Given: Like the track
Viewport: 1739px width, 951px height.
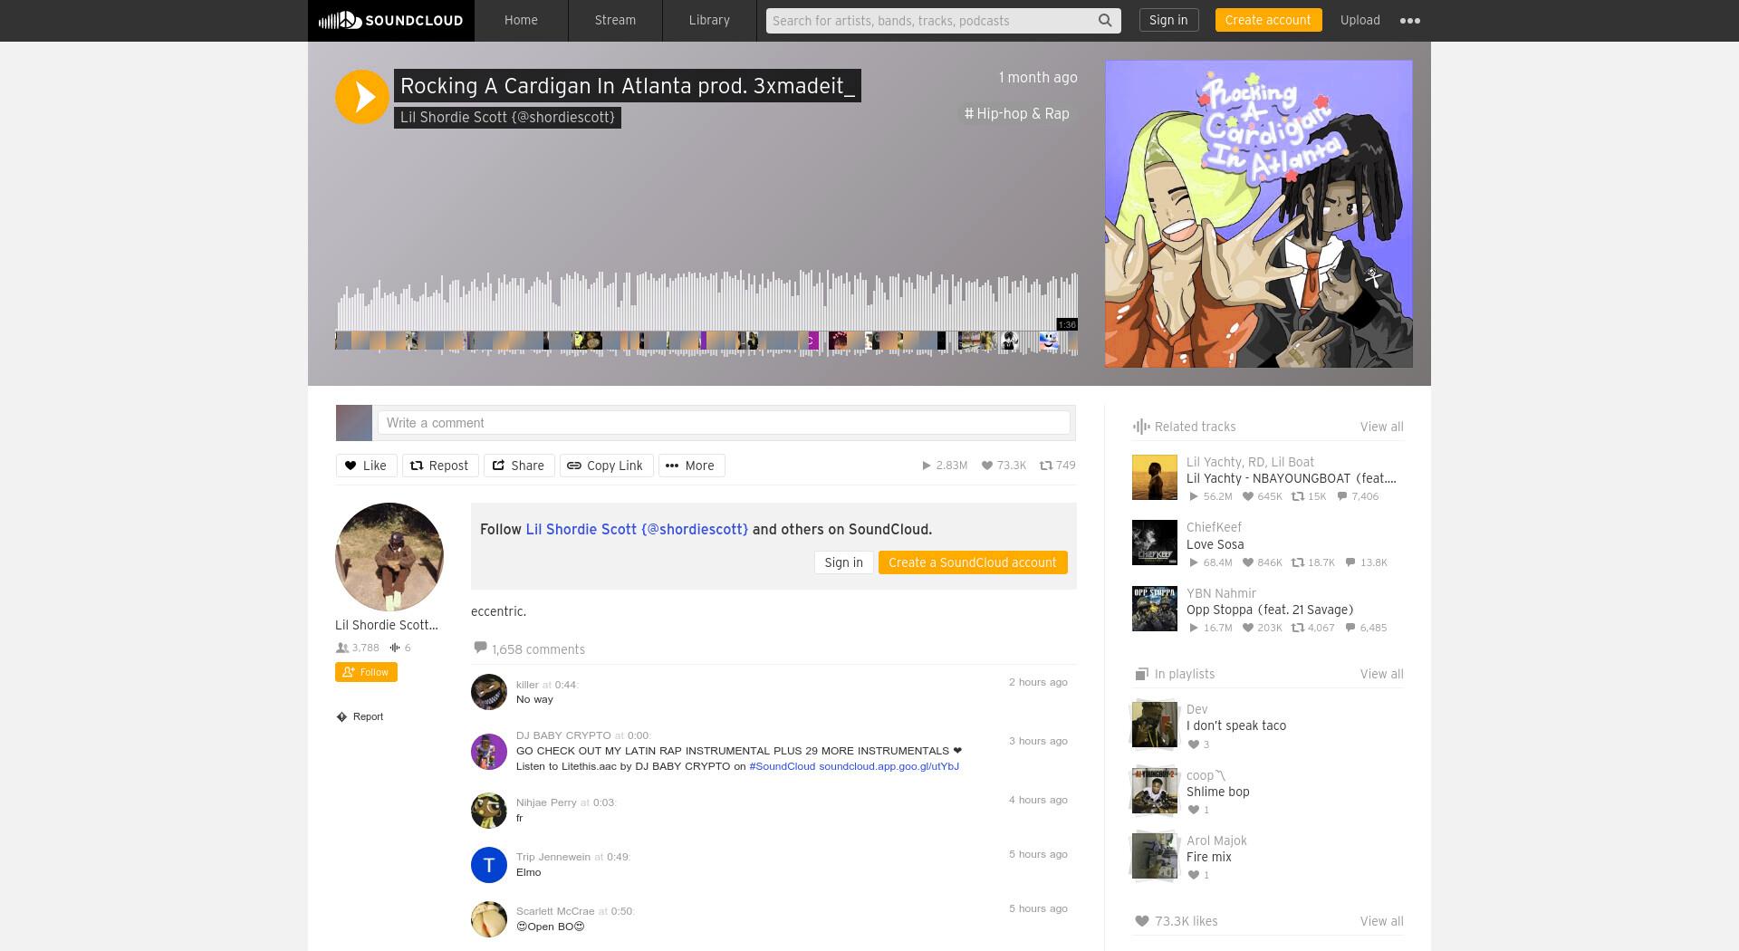Looking at the screenshot, I should pyautogui.click(x=366, y=466).
